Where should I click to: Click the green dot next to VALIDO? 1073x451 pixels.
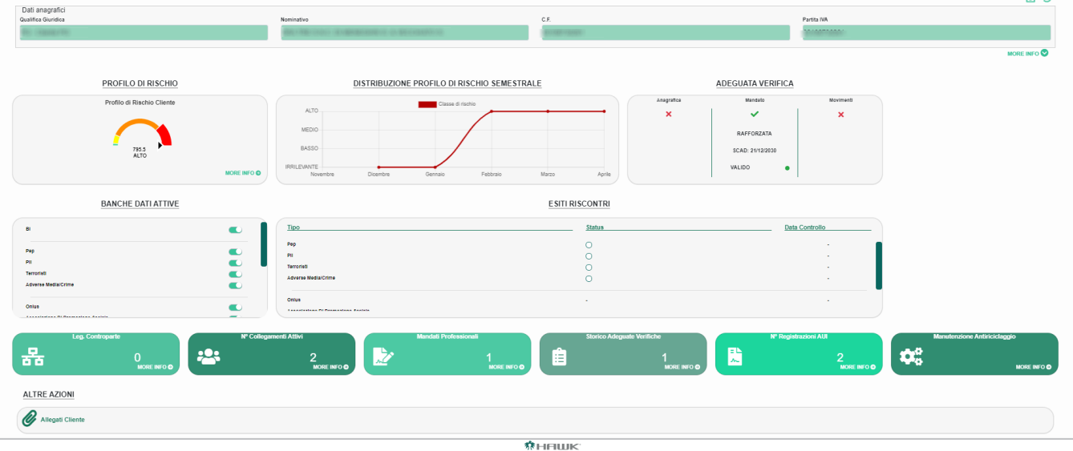(787, 168)
